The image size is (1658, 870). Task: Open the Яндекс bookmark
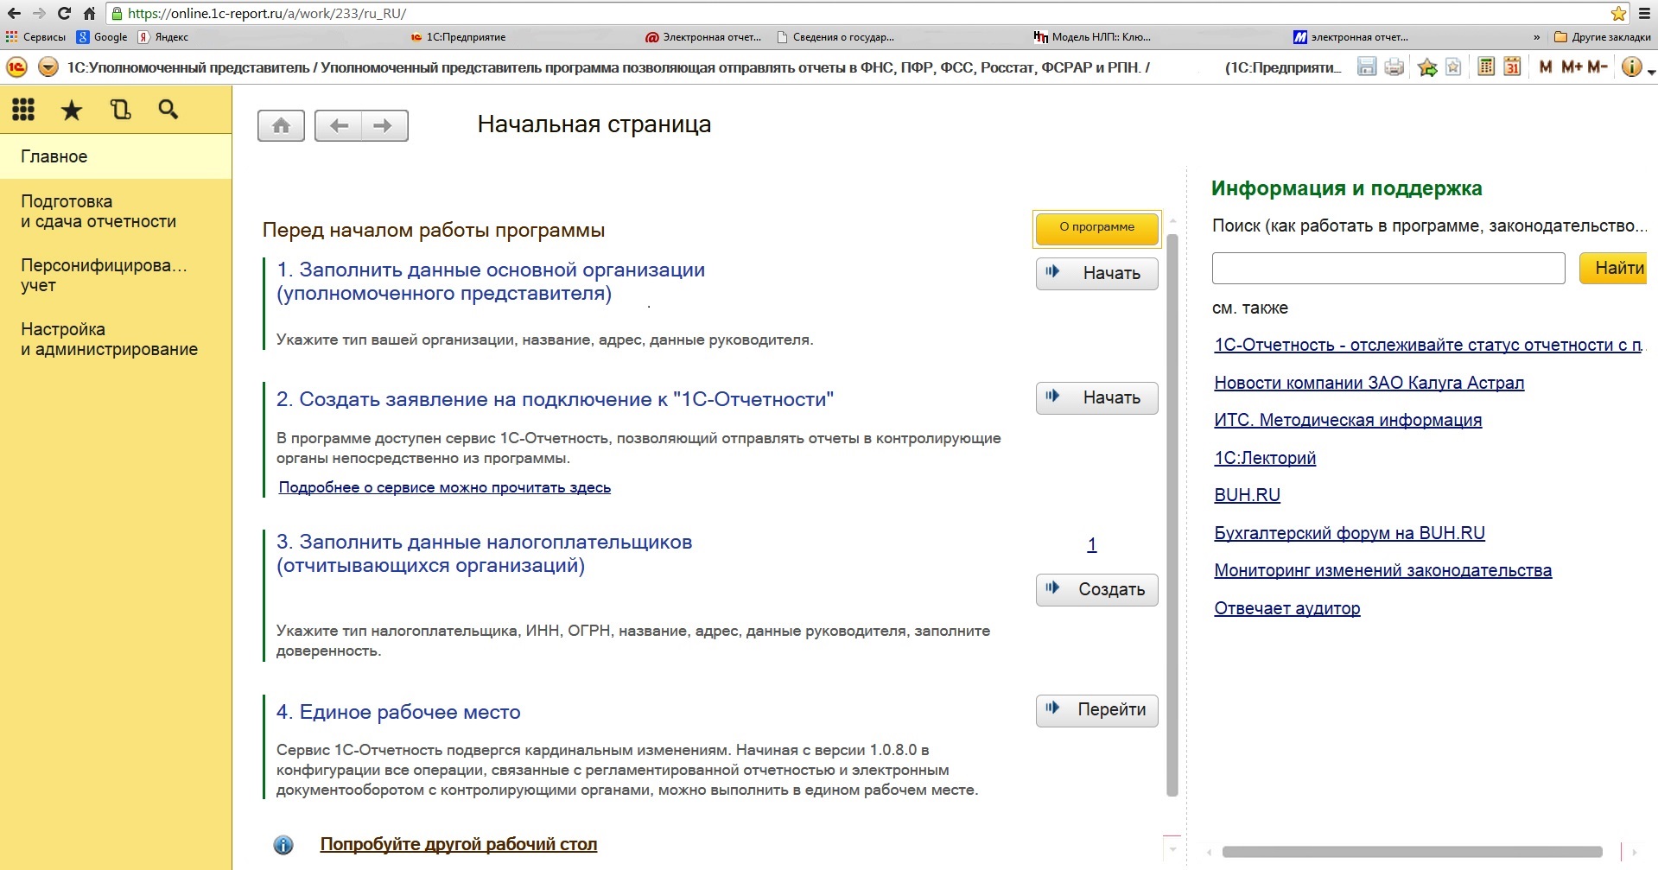[163, 37]
